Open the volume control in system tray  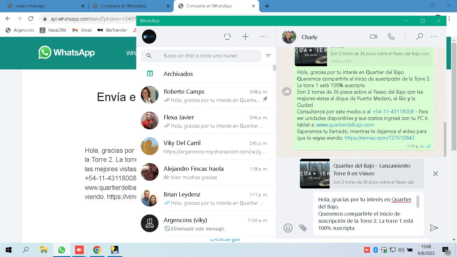click(401, 250)
